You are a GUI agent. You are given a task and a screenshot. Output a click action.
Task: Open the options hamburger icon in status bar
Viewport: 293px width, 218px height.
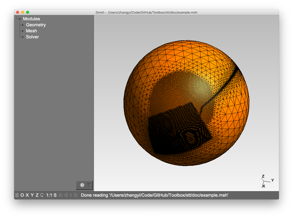coord(17,195)
